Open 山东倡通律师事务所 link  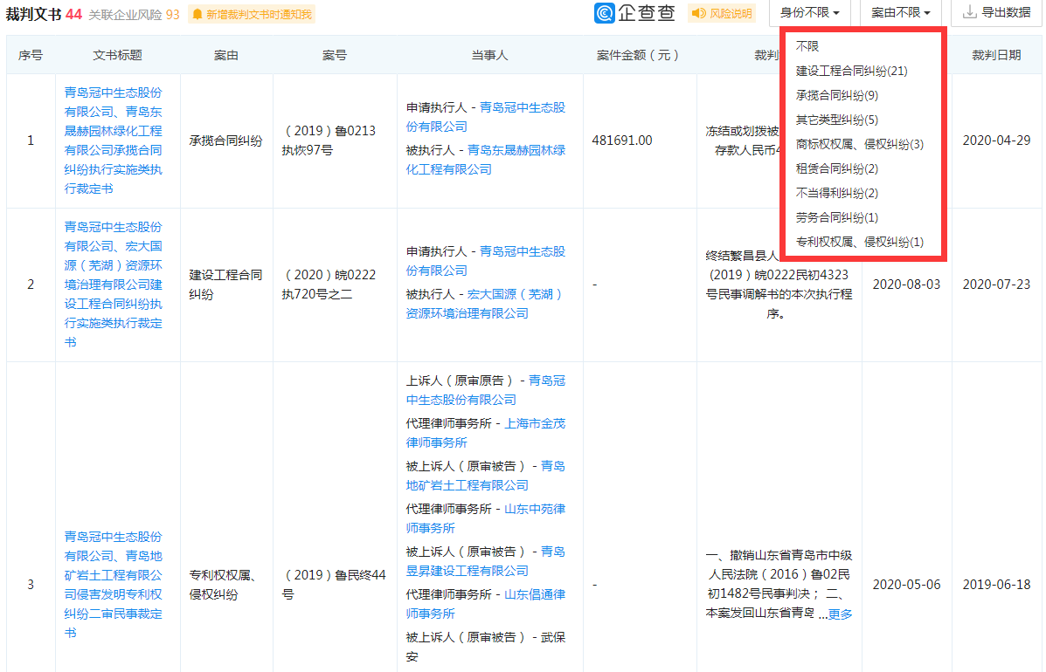coord(486,604)
